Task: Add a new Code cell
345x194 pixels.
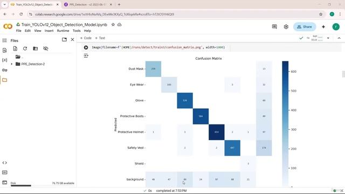Action: pos(86,38)
